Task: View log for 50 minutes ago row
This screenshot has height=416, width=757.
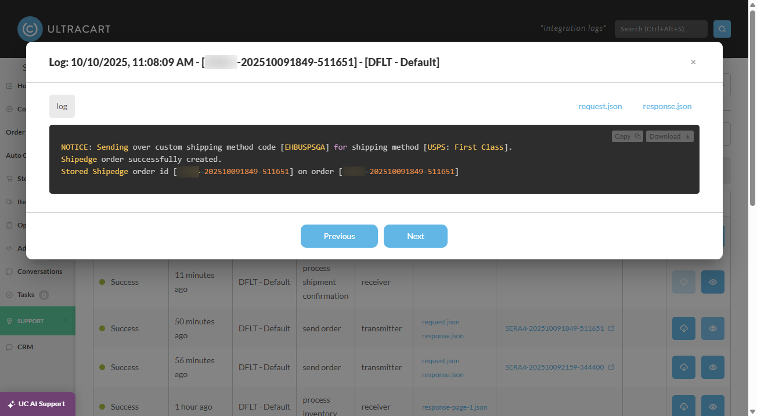Action: [x=713, y=328]
